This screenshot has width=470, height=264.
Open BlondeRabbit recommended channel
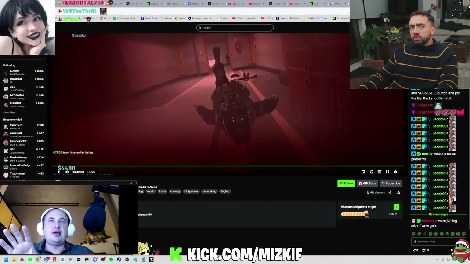(x=23, y=143)
